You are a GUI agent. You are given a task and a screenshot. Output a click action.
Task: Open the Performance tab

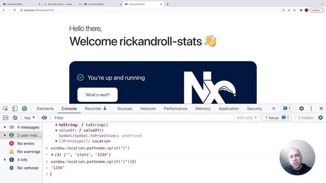click(x=175, y=108)
